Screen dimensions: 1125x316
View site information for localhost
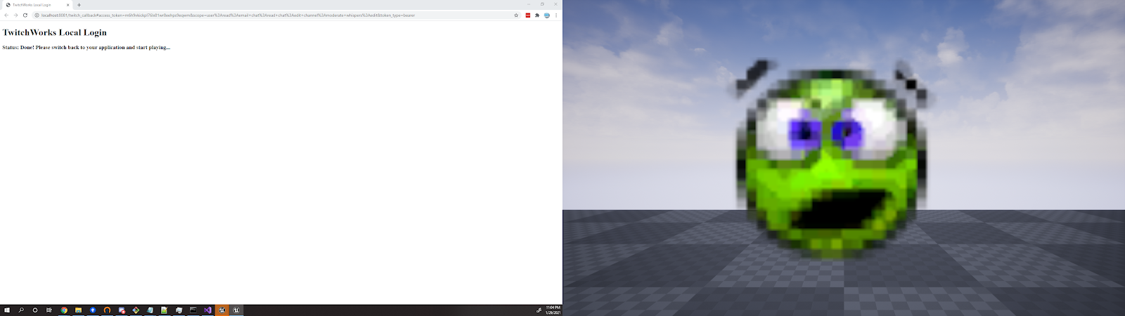point(36,15)
